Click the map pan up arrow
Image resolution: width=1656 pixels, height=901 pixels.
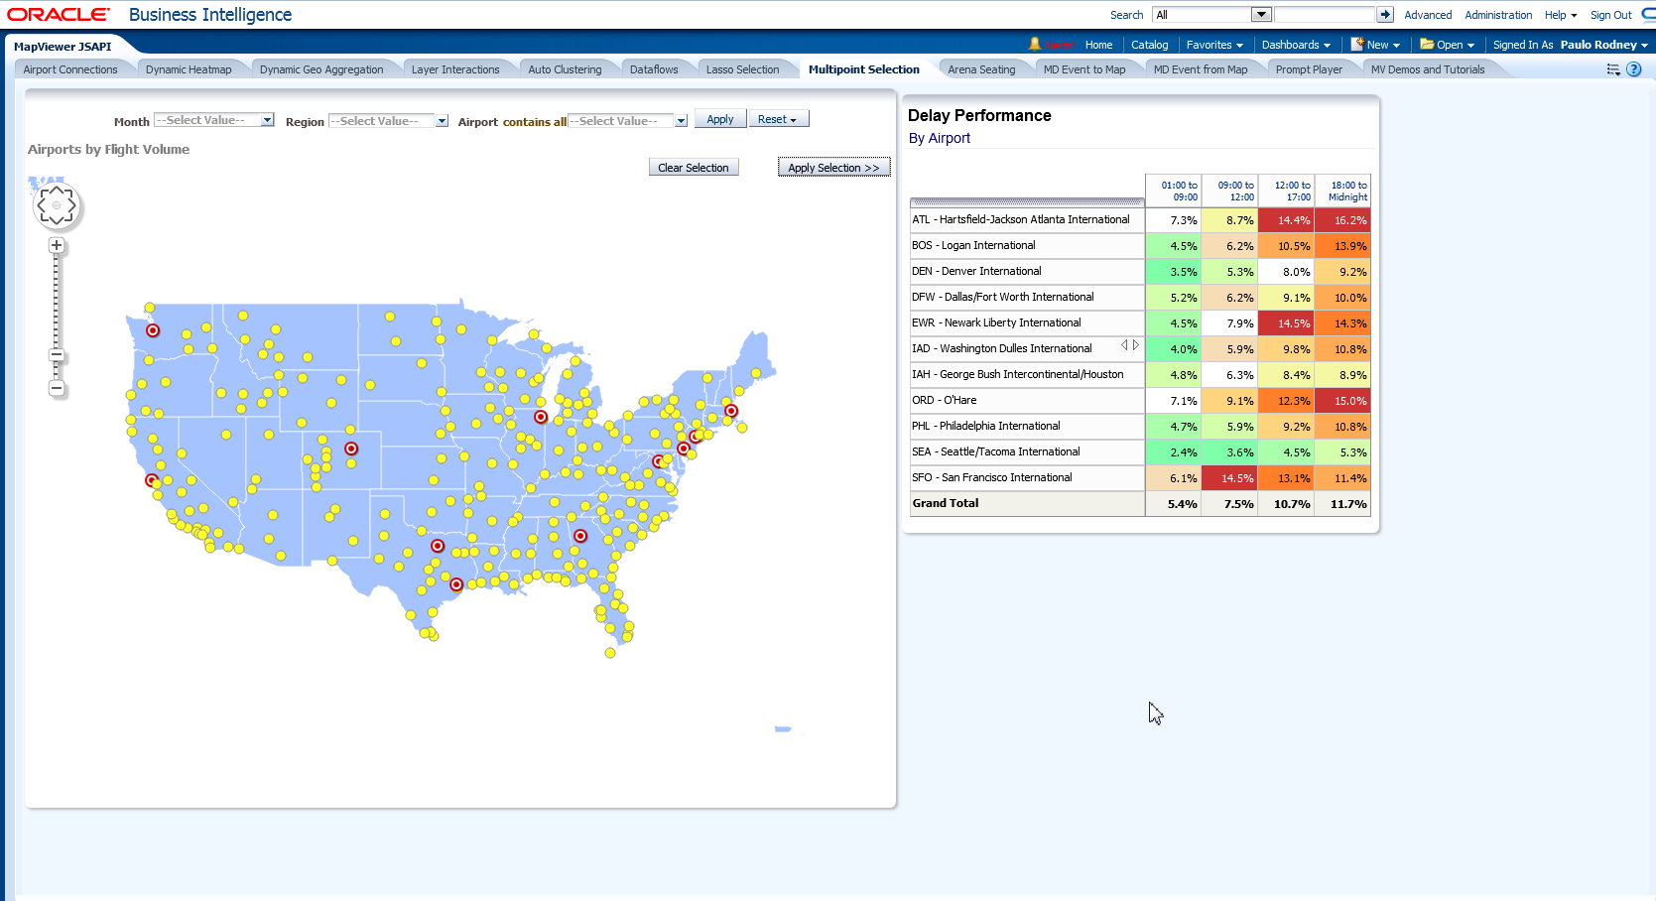[57, 189]
